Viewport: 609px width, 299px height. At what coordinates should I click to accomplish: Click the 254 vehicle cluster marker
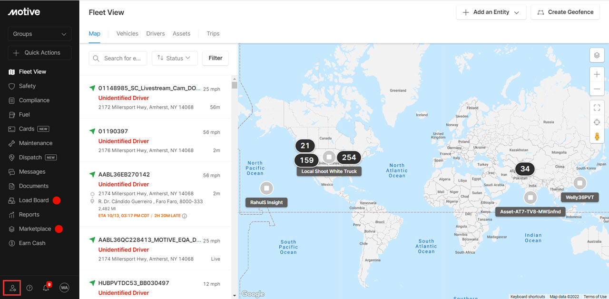[x=349, y=157]
